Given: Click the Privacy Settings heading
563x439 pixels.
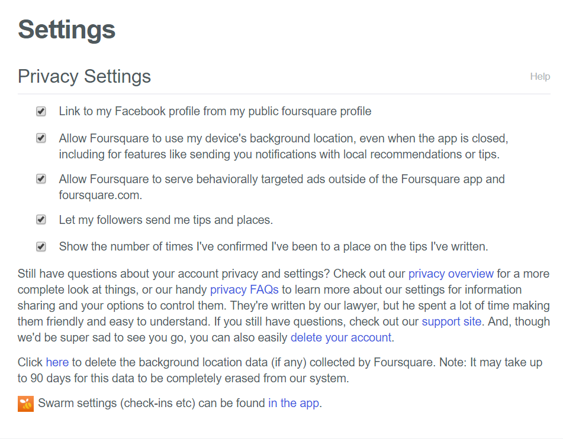Looking at the screenshot, I should tap(85, 76).
